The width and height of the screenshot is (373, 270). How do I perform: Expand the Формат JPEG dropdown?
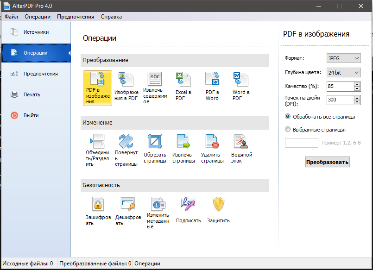(343, 58)
